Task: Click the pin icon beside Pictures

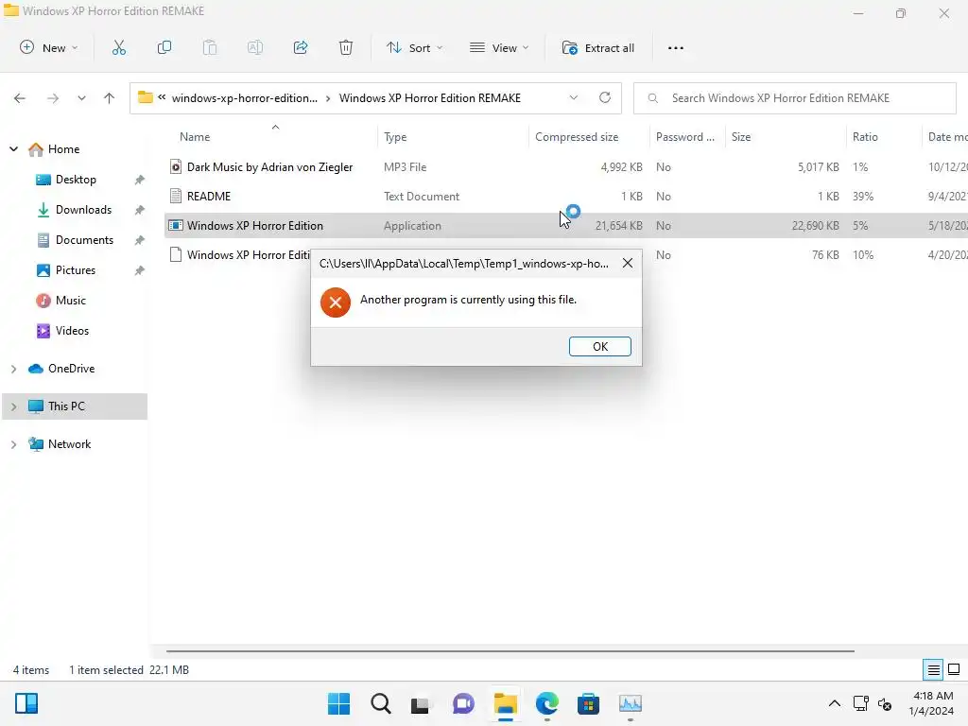Action: [x=140, y=270]
